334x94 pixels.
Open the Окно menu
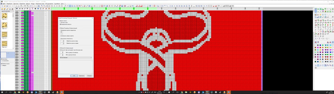(x=62, y=4)
